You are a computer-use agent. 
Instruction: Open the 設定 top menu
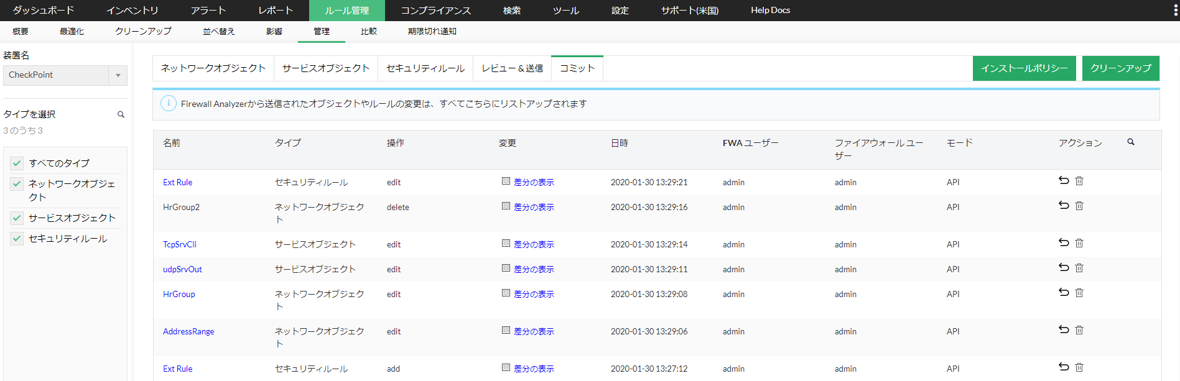click(x=620, y=11)
